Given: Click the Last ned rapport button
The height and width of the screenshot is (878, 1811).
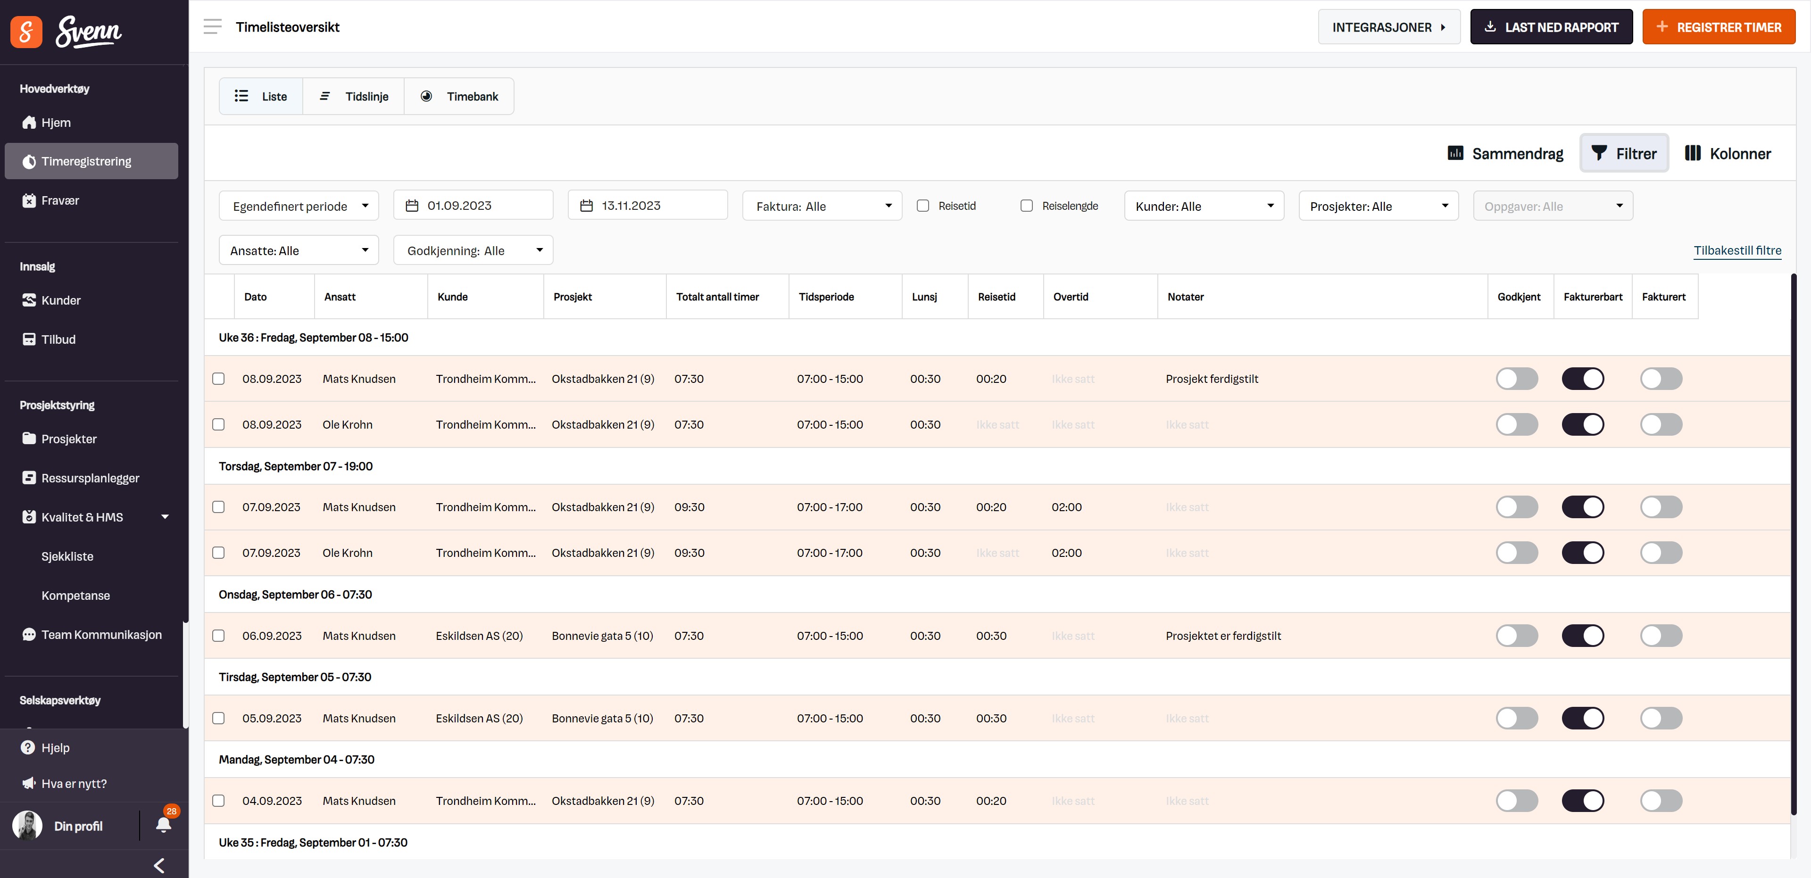Looking at the screenshot, I should 1551,27.
